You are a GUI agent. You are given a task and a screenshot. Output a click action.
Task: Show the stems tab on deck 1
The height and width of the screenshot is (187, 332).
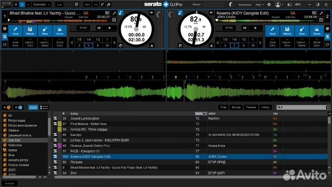tap(5, 36)
